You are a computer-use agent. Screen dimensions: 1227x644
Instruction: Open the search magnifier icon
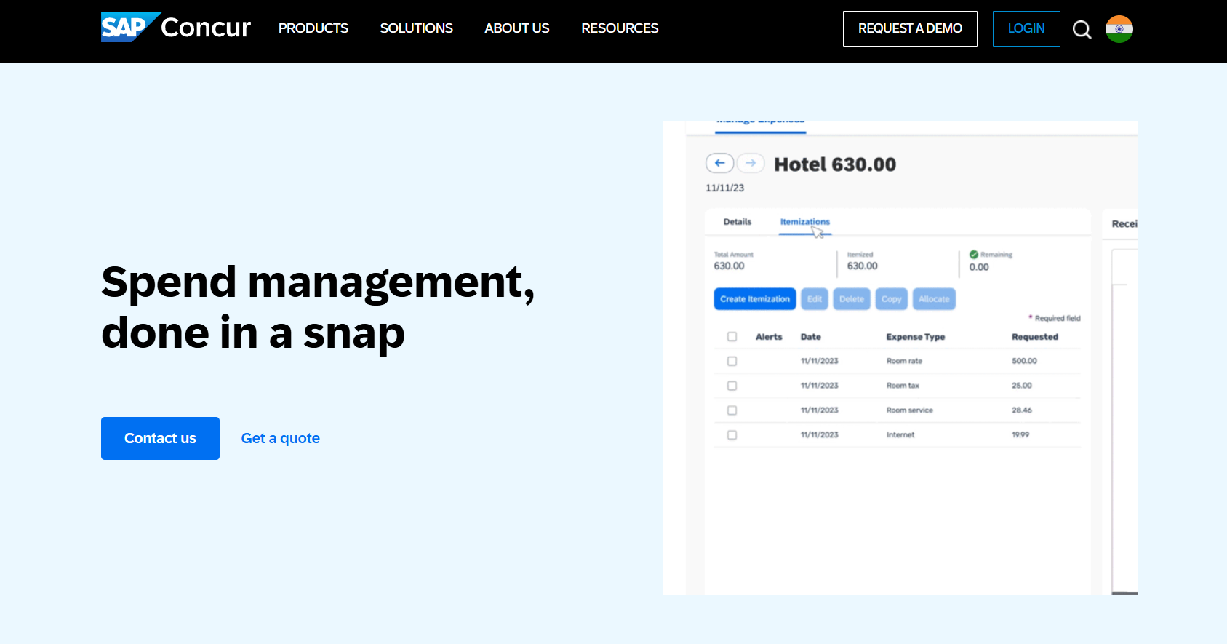click(1082, 29)
